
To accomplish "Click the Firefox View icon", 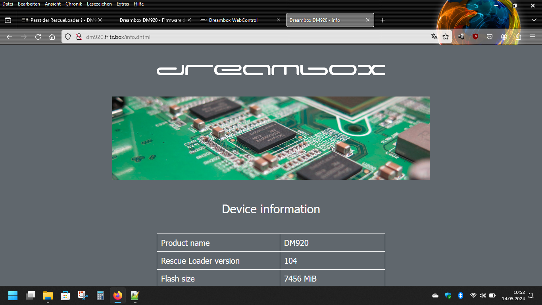I will click(8, 20).
